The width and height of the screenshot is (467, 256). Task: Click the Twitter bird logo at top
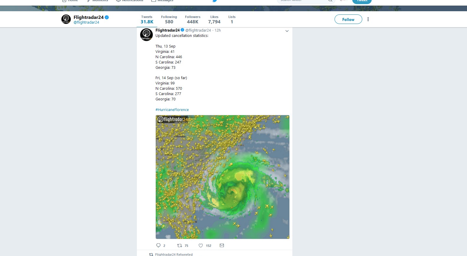tap(214, 1)
